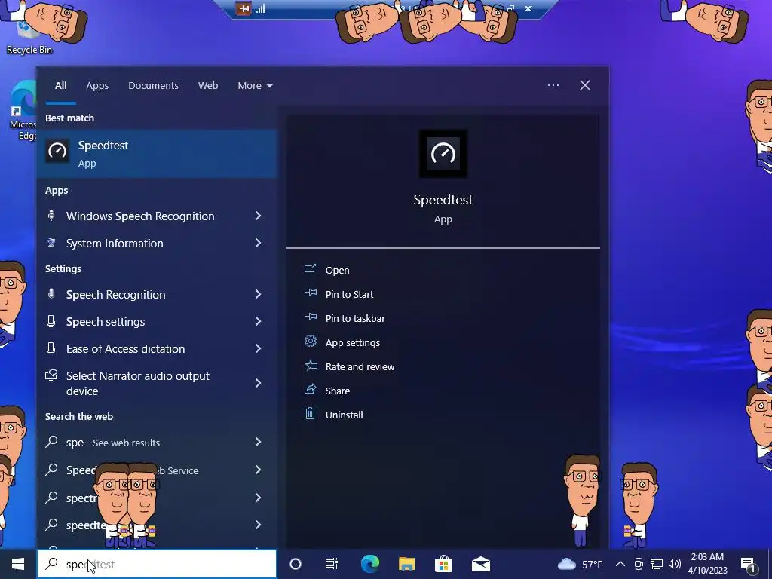The width and height of the screenshot is (772, 579).
Task: Open the Windows Start button
Action: 18,564
